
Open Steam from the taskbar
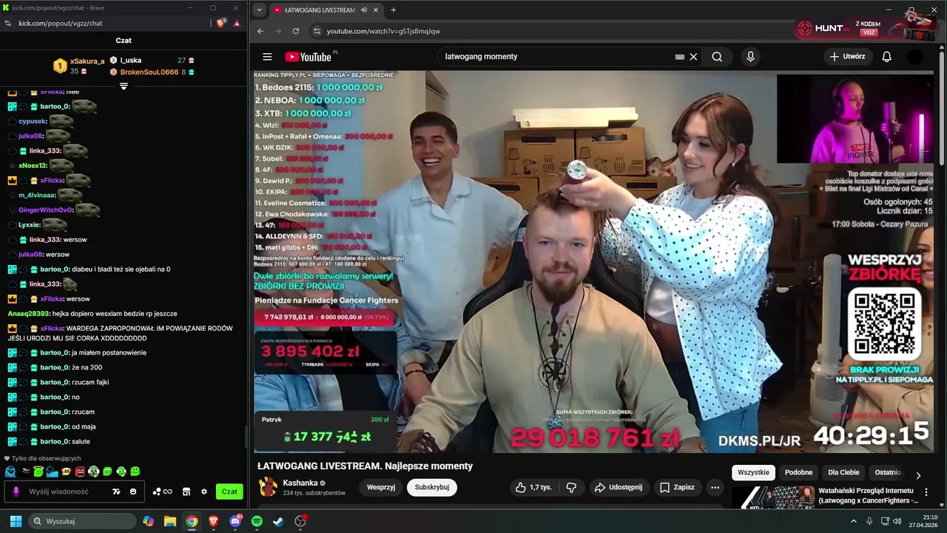pos(278,521)
